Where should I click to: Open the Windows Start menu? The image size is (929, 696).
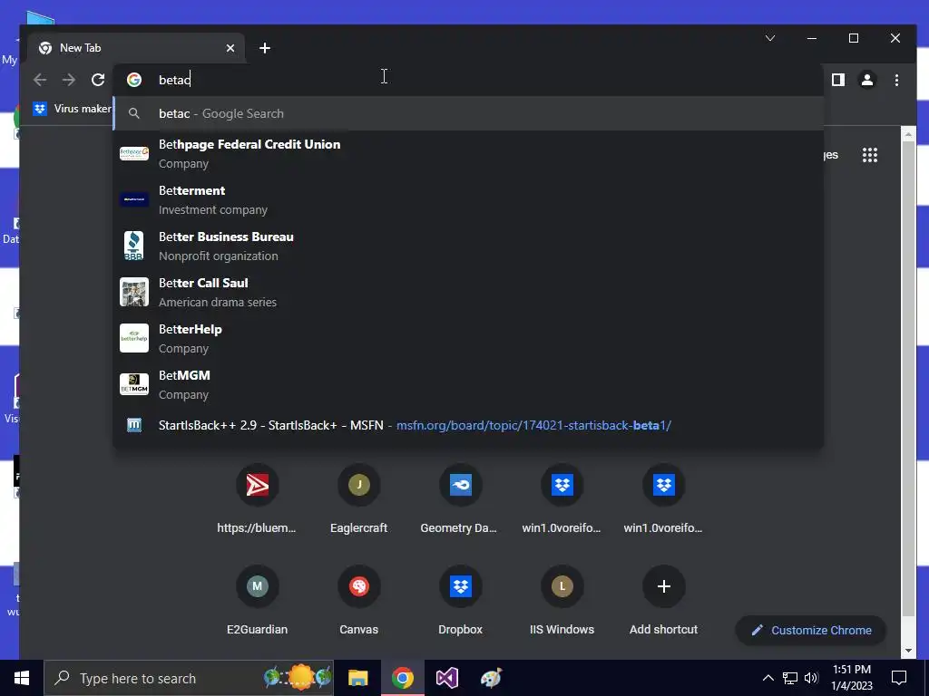[22, 678]
